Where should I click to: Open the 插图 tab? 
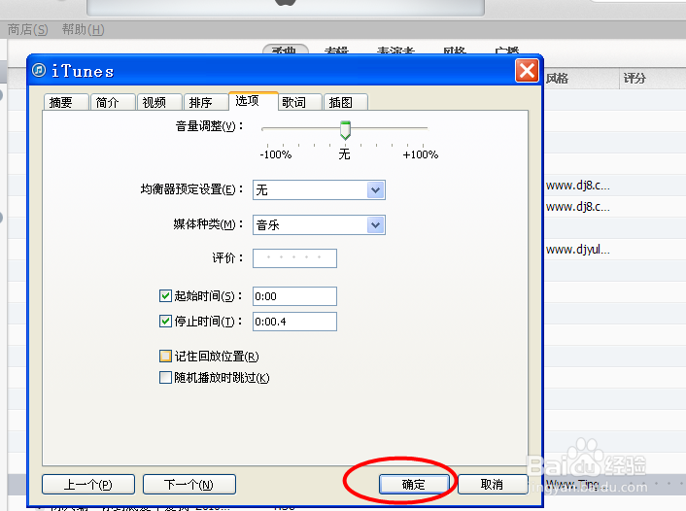[x=346, y=102]
